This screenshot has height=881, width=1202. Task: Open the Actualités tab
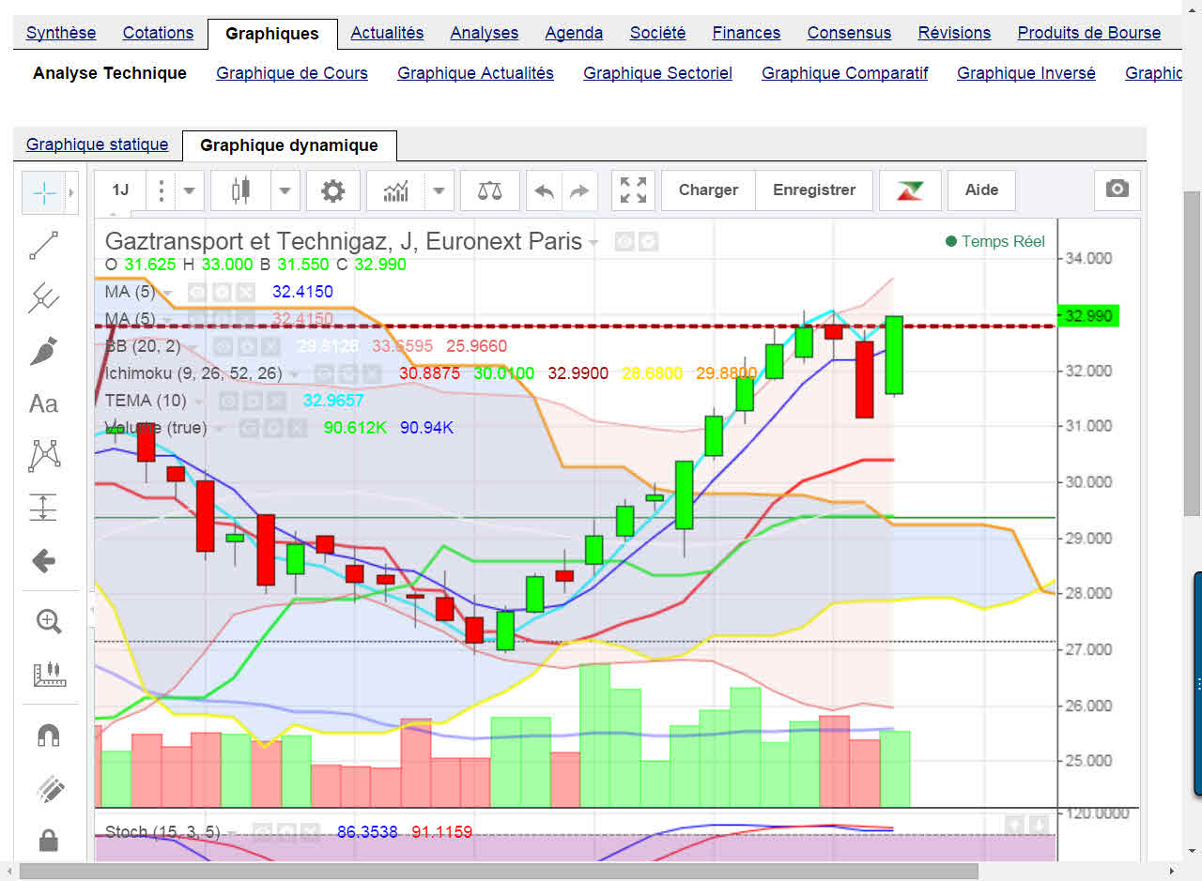point(387,33)
